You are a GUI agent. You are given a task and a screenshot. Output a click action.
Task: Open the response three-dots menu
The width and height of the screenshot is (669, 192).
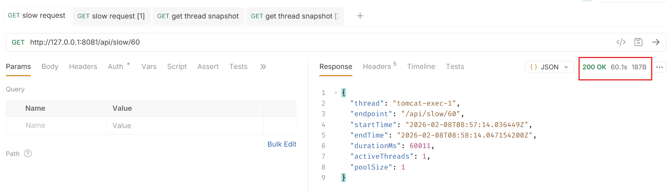coord(660,67)
